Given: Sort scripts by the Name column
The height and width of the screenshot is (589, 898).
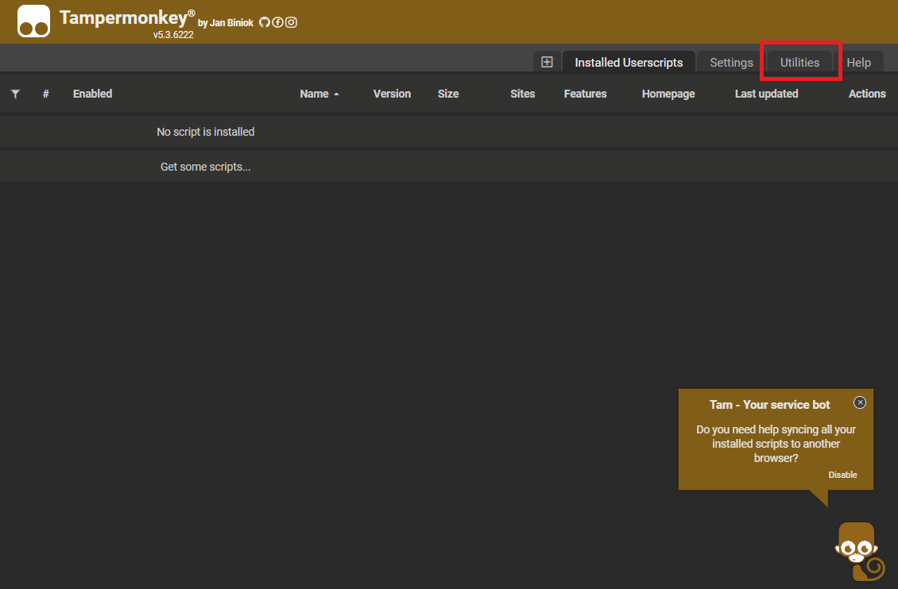Looking at the screenshot, I should pos(315,94).
